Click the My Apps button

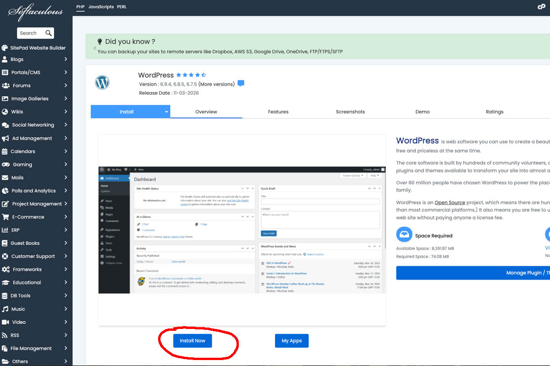coord(291,341)
